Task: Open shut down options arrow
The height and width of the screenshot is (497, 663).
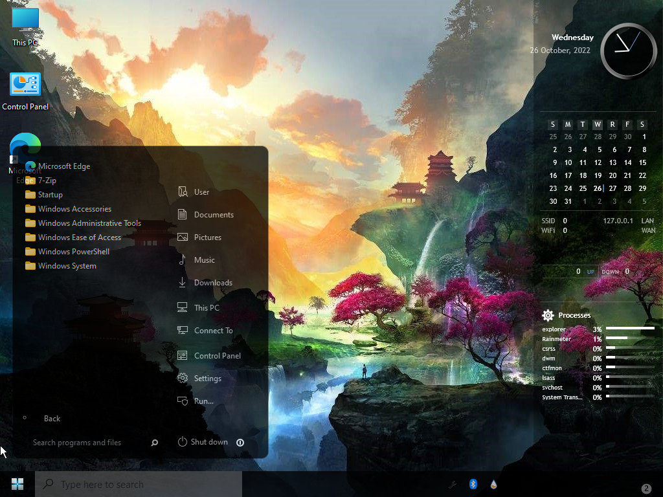Action: (x=240, y=443)
